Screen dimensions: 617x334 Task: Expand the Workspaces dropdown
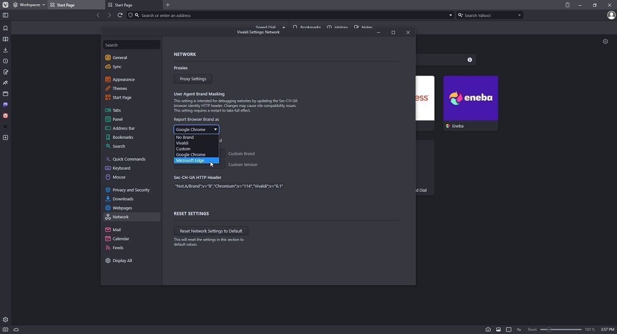(x=29, y=5)
